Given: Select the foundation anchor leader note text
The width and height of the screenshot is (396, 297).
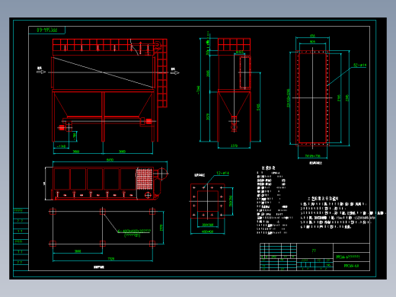Looking at the screenshot, I should coord(134,233).
